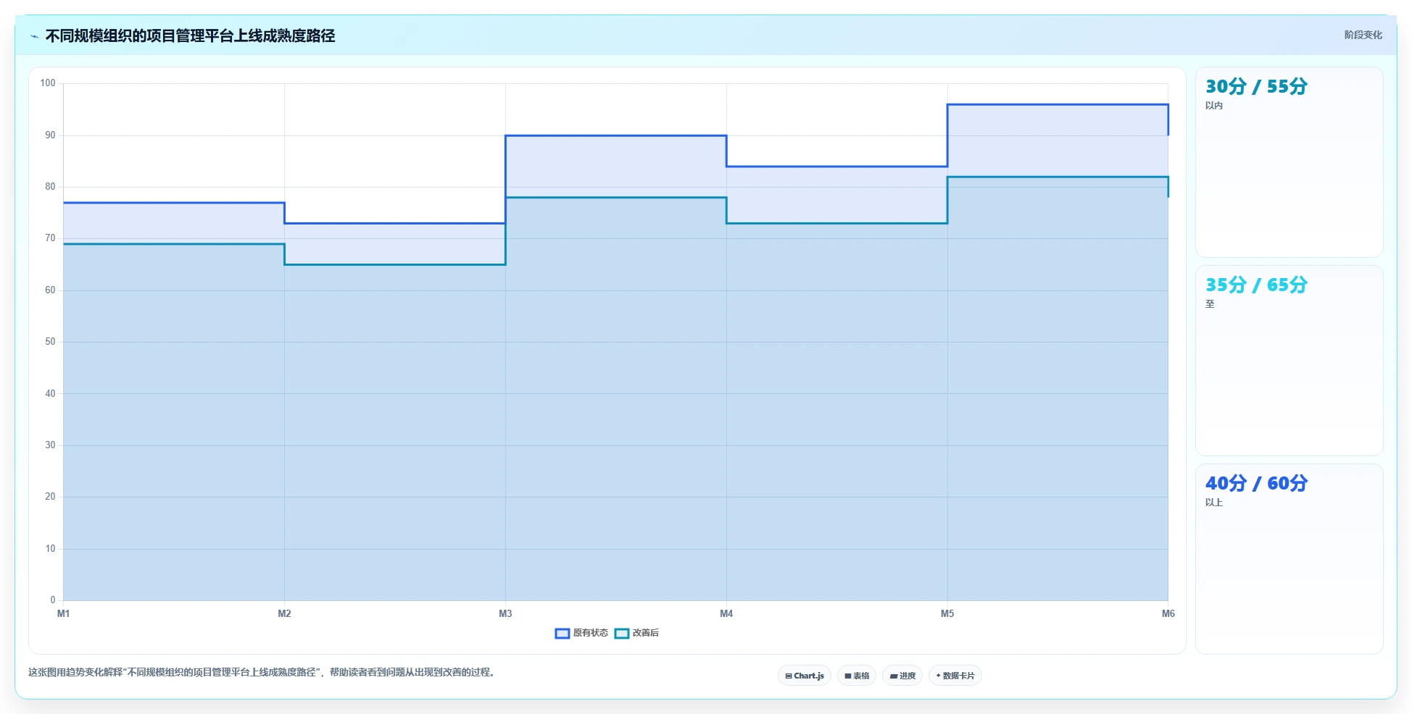The height and width of the screenshot is (714, 1412).
Task: Open the 30分 / 55分 data card
Action: pos(1289,162)
